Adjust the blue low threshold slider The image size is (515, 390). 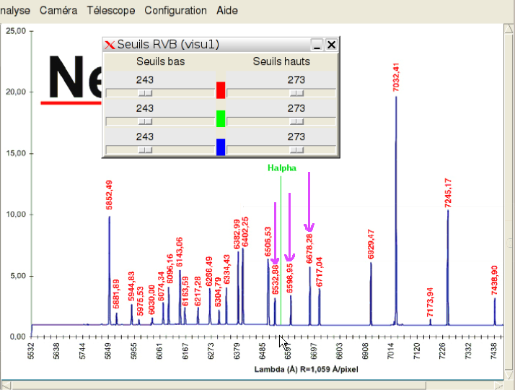click(x=145, y=150)
